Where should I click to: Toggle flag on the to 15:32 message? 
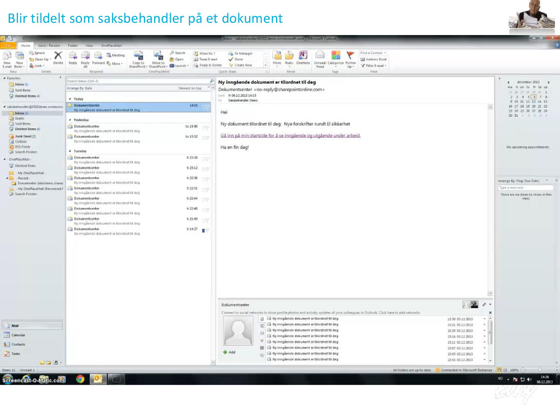click(x=207, y=138)
